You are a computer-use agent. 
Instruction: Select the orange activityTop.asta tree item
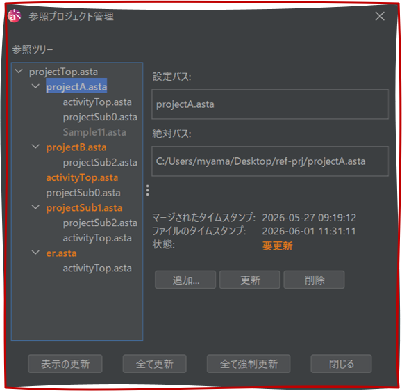[82, 178]
